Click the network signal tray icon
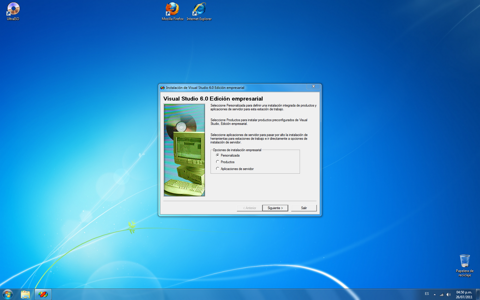Screen dimensions: 480x300 coord(441,295)
